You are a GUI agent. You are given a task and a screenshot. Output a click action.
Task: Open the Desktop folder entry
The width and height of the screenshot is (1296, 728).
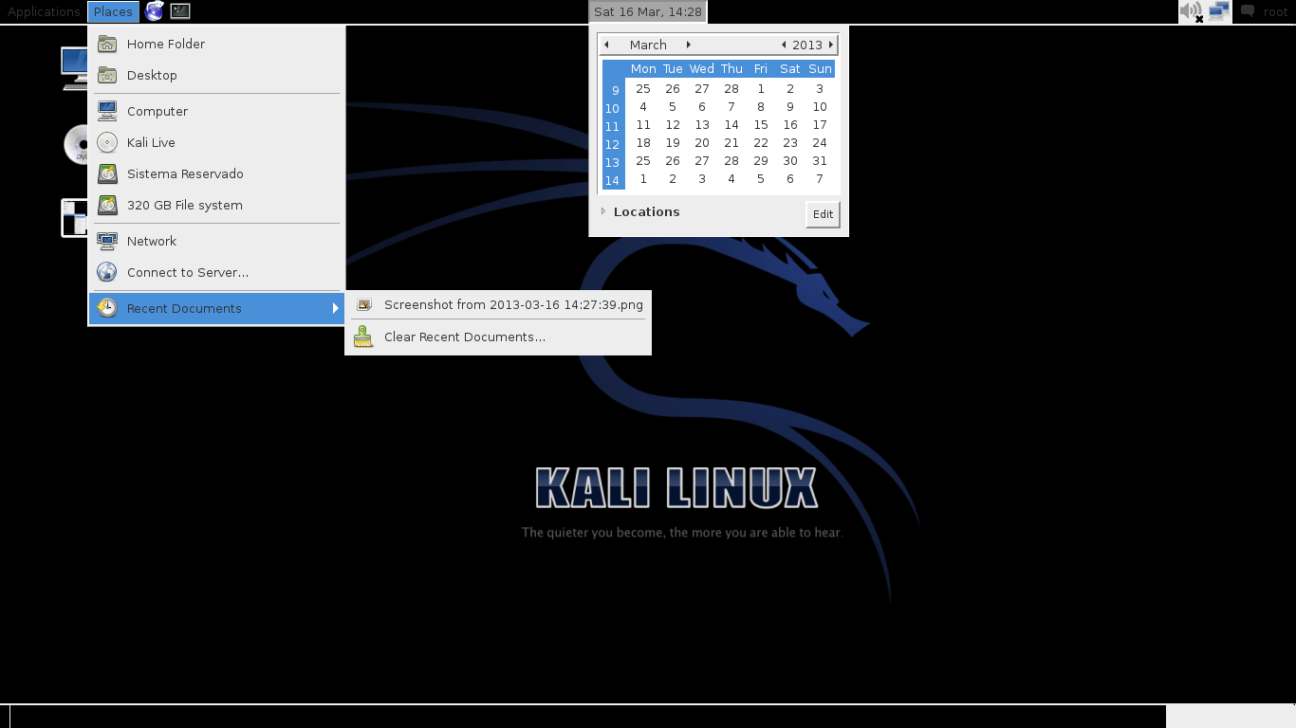pos(216,75)
